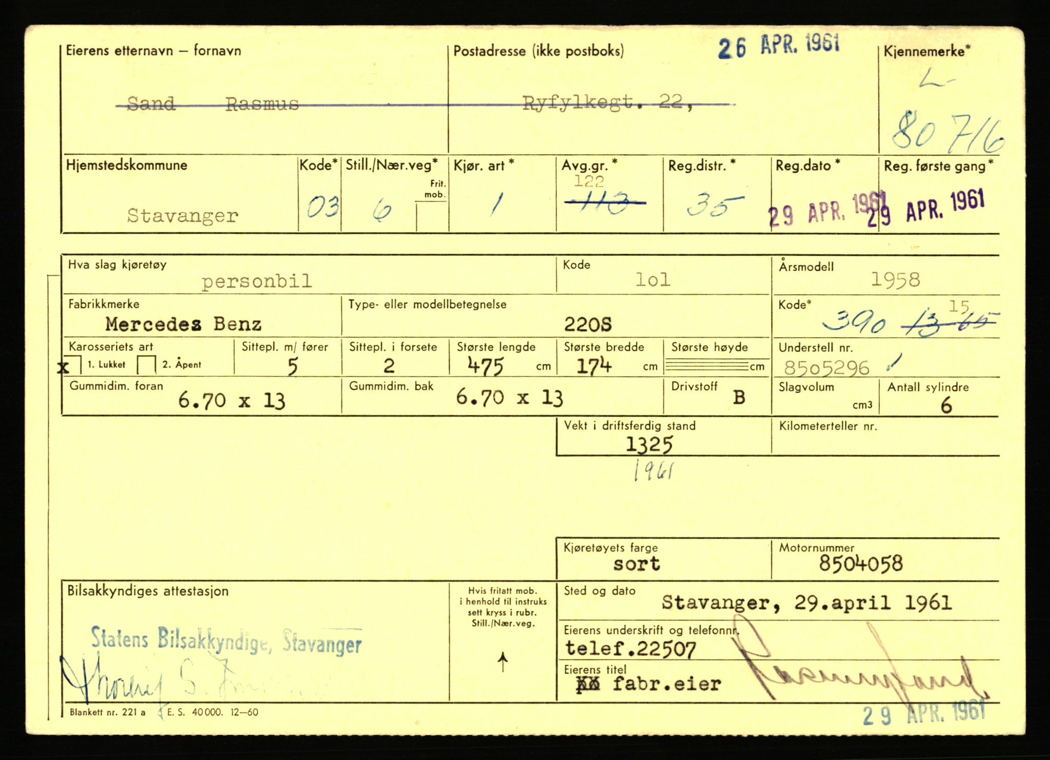This screenshot has height=760, width=1050.
Task: Click the '26 APR. 1961' date stamp
Action: [779, 47]
